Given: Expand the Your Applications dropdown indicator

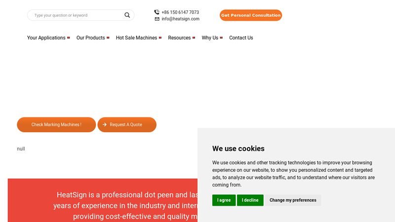Looking at the screenshot, I should pyautogui.click(x=69, y=38).
